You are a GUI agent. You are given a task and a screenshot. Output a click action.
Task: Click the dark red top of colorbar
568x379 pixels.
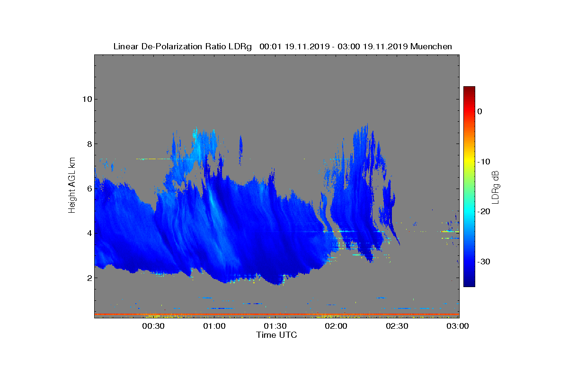(469, 90)
